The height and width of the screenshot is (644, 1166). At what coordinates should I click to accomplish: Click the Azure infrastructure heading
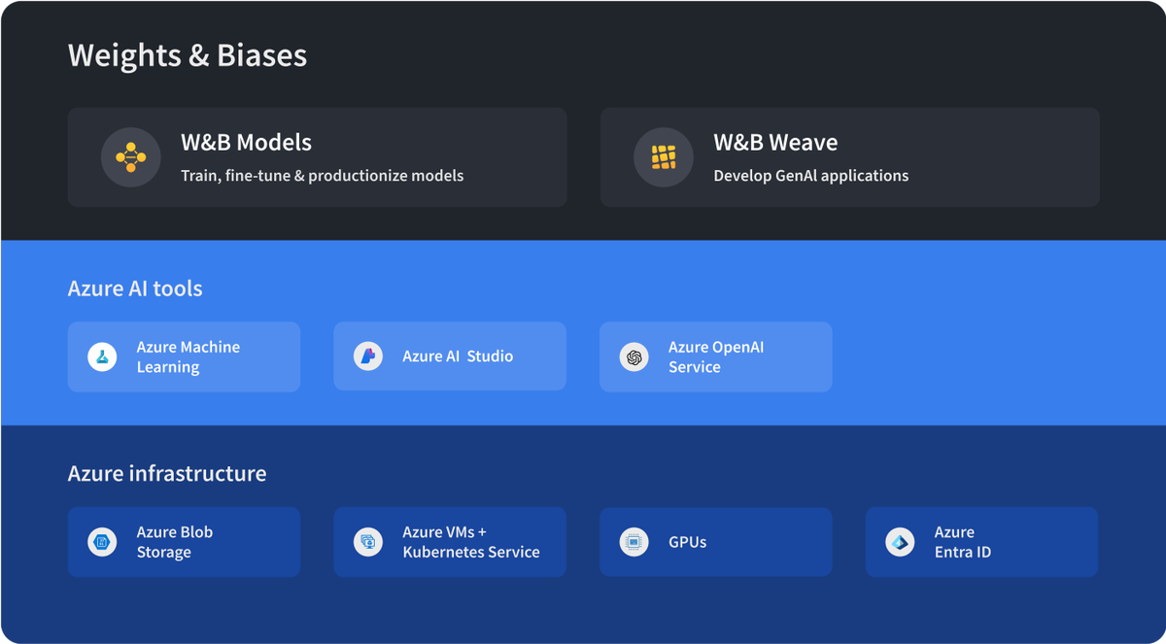[x=167, y=473]
